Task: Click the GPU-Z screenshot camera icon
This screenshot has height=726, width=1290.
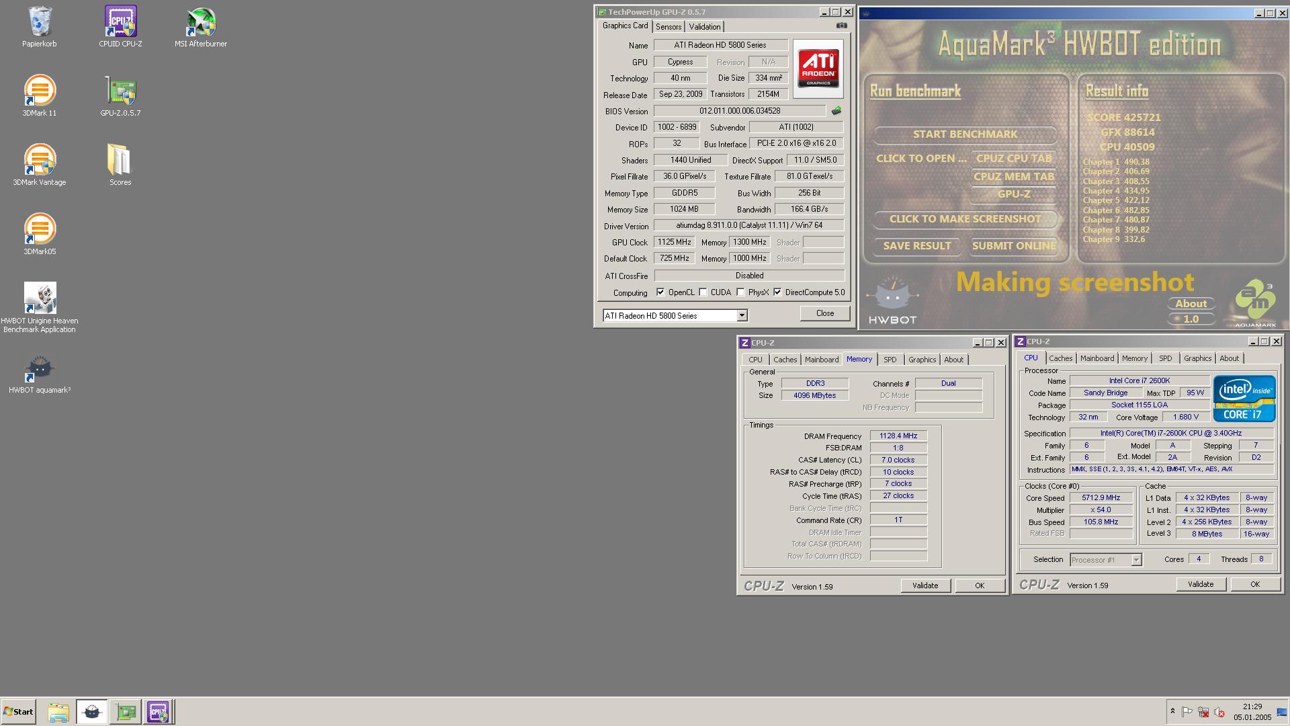Action: (841, 26)
